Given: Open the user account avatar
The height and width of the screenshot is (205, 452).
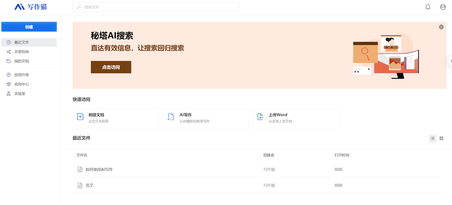Looking at the screenshot, I should coord(443,7).
